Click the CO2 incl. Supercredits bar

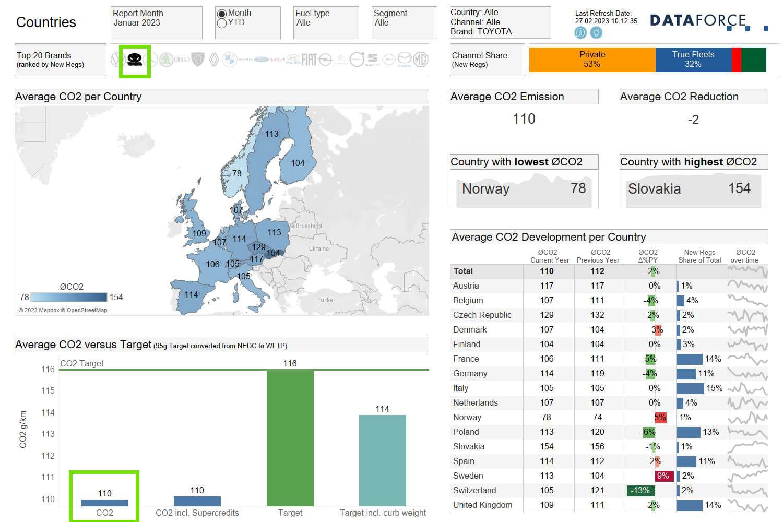point(197,501)
